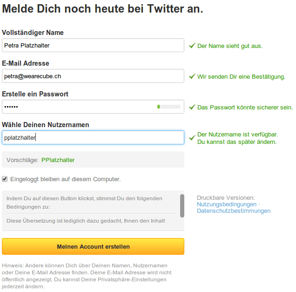Image resolution: width=296 pixels, height=292 pixels.
Task: Click the 'Vollständiger Name' input field
Action: pos(93,45)
